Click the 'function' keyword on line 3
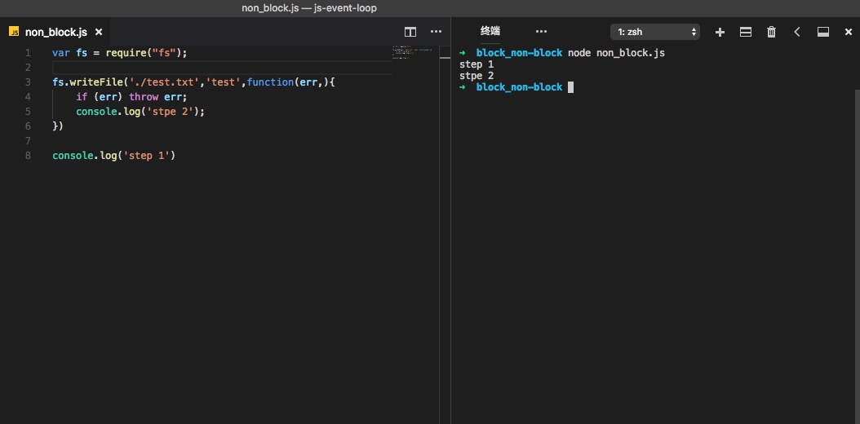This screenshot has height=424, width=860. pyautogui.click(x=270, y=82)
